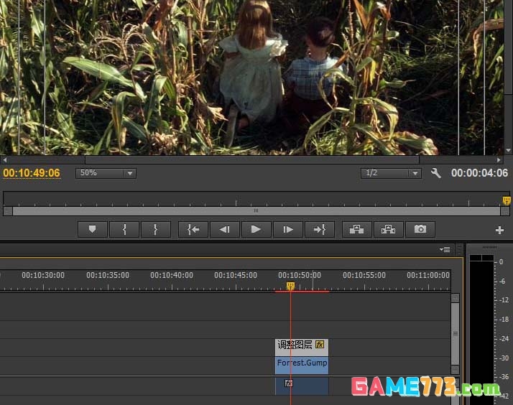
Task: Click the monitor time ruler playhead
Action: 507,200
